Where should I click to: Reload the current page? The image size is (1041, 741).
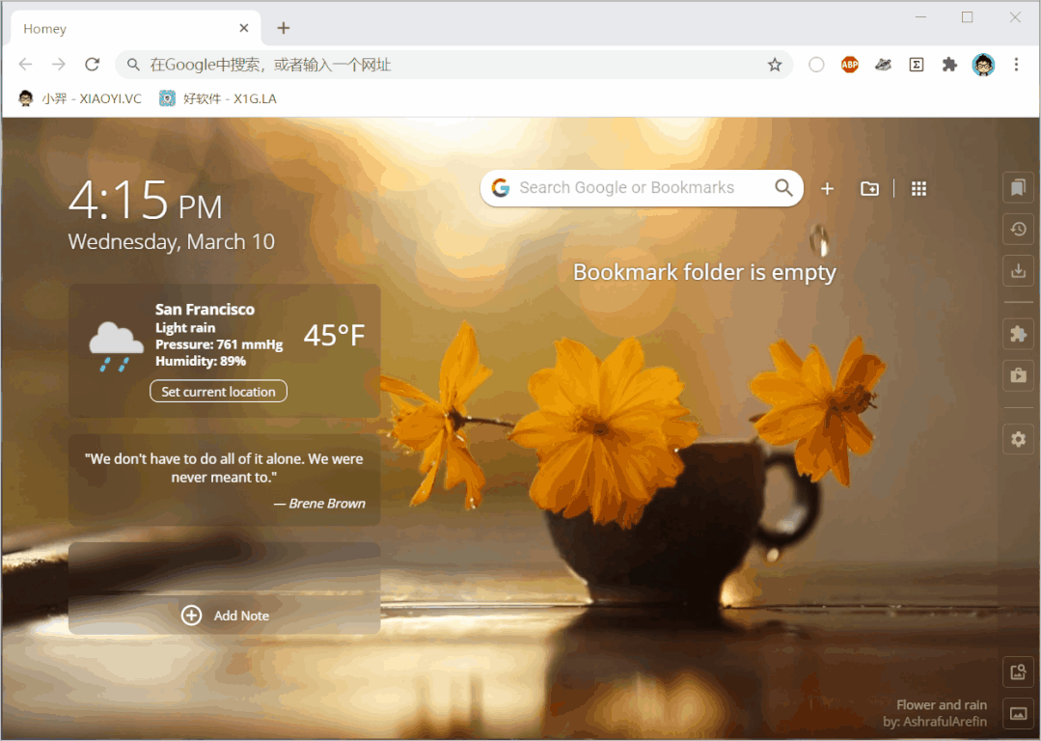(92, 65)
